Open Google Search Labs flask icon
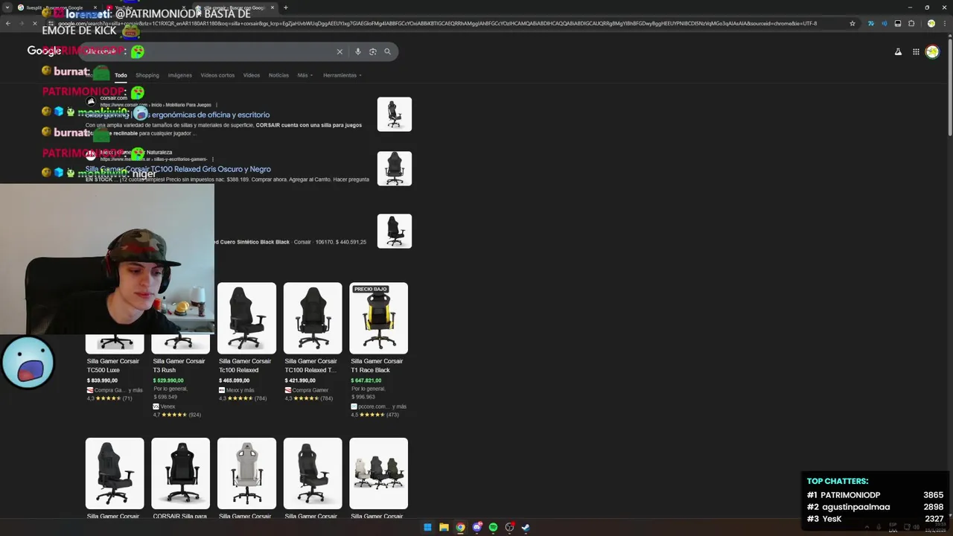The height and width of the screenshot is (536, 953). point(898,51)
